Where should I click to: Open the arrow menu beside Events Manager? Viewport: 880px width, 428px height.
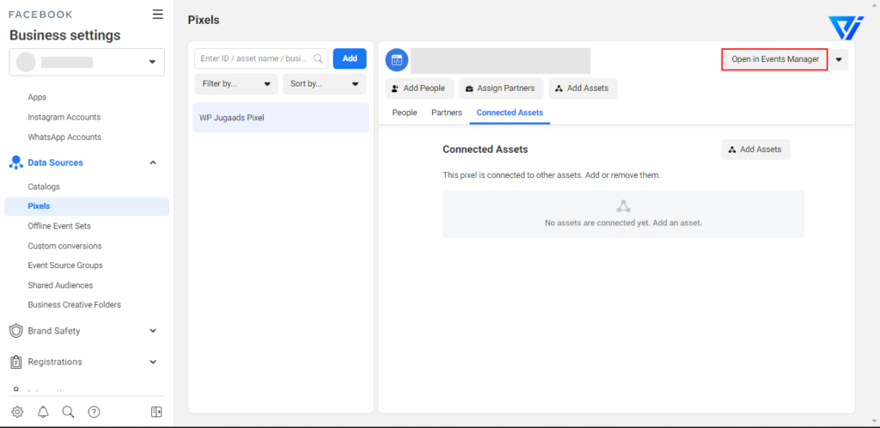839,59
